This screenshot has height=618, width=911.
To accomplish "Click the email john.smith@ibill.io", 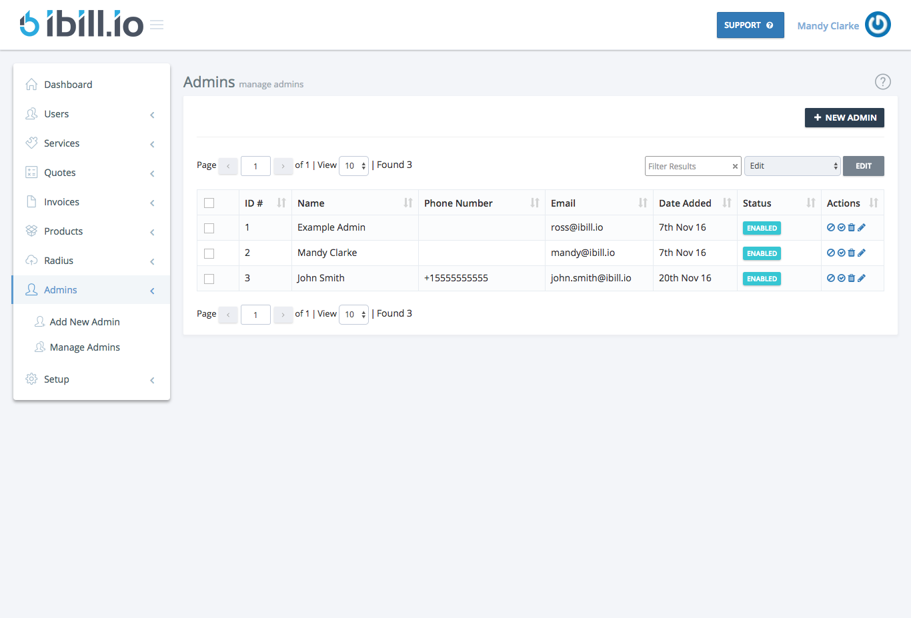I will [591, 278].
